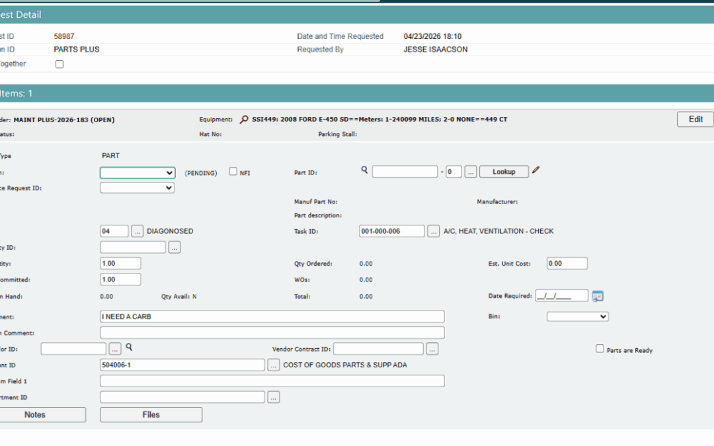Enable the Parts are Ready checkbox
This screenshot has height=446, width=714.
(x=600, y=349)
